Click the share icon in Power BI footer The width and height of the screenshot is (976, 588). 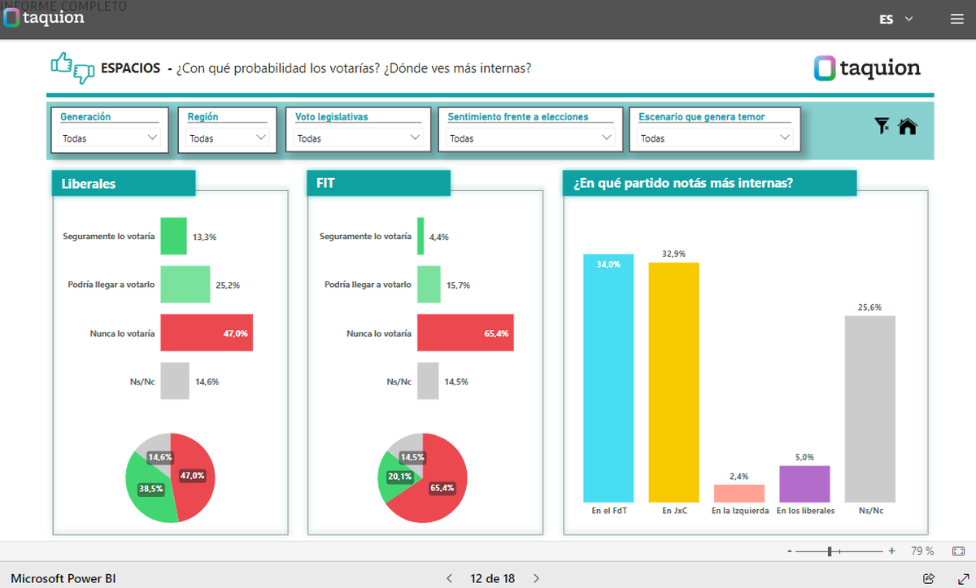click(x=929, y=578)
